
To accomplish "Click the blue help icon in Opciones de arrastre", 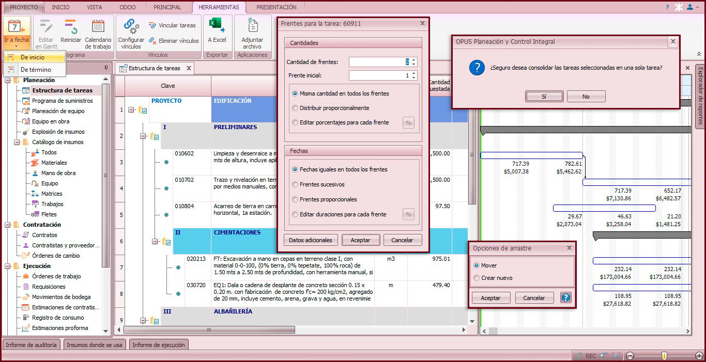I will click(565, 298).
